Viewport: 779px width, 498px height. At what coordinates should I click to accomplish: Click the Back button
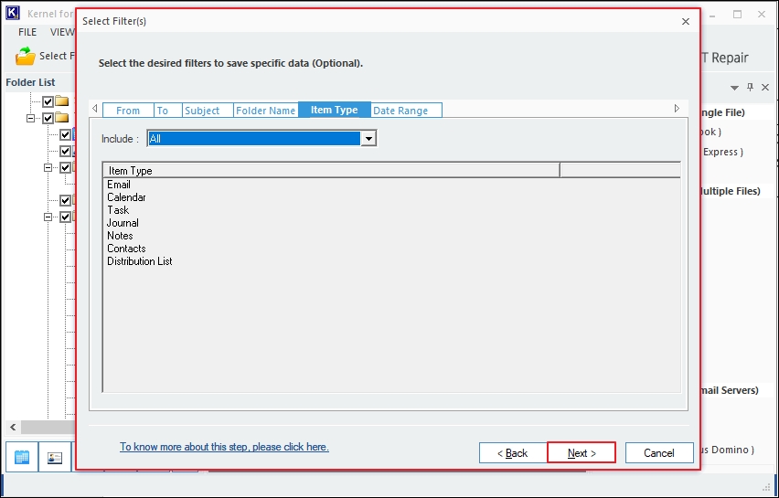click(513, 453)
